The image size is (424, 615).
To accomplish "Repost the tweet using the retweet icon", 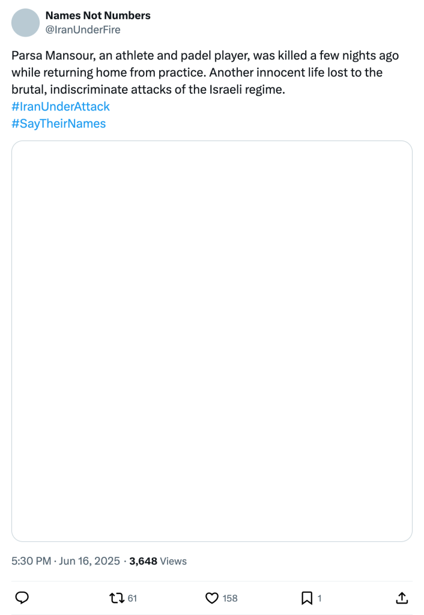I will (117, 598).
